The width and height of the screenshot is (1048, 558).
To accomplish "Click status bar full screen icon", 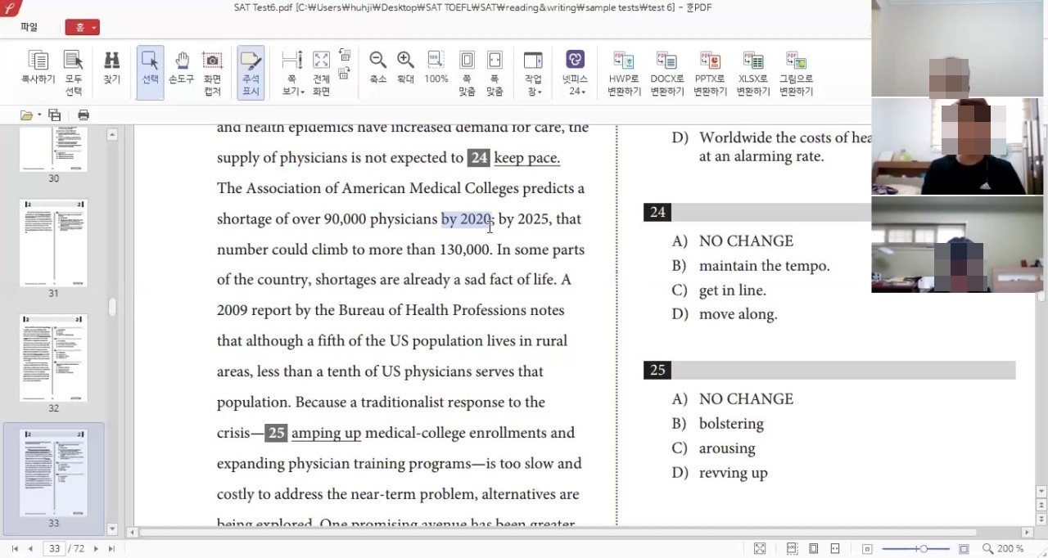I will 760,549.
